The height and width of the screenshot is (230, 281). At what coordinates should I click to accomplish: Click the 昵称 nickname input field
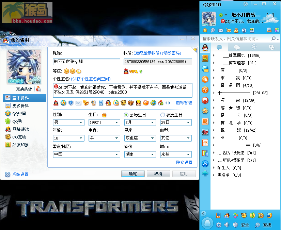(x=87, y=62)
